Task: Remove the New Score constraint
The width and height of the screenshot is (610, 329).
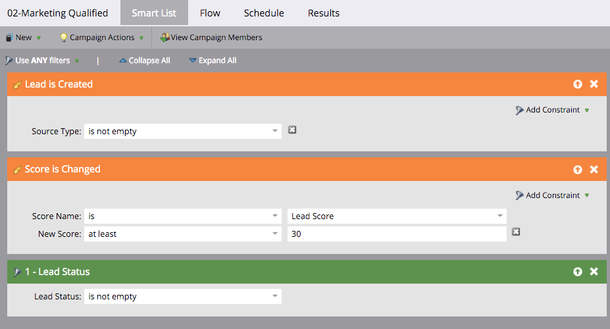Action: coord(516,232)
